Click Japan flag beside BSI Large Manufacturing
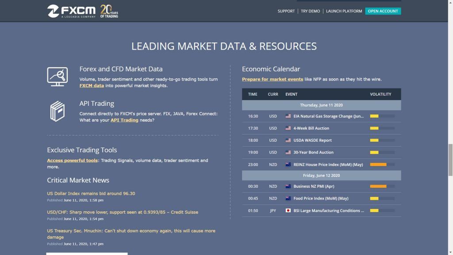 click(x=288, y=210)
